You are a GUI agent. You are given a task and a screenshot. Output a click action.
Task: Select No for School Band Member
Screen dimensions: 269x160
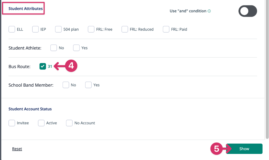[66, 85]
